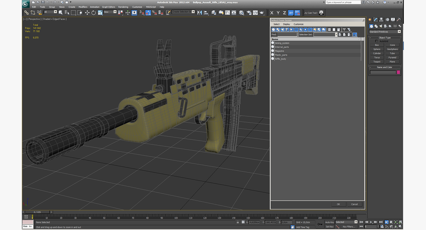
Task: Toggle the Angle Snap button
Action: pos(148,13)
